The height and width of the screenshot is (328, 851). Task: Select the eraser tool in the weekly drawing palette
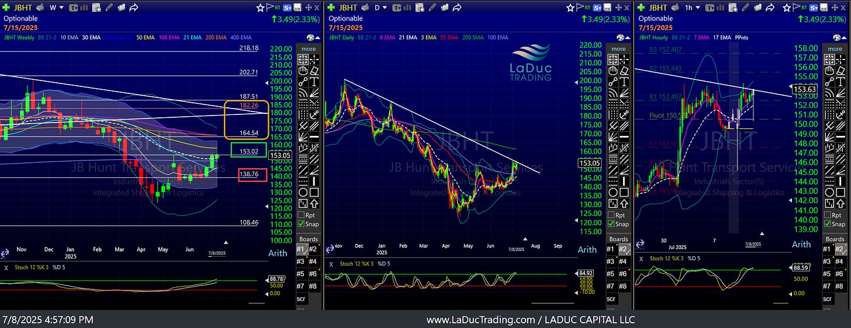click(x=314, y=70)
